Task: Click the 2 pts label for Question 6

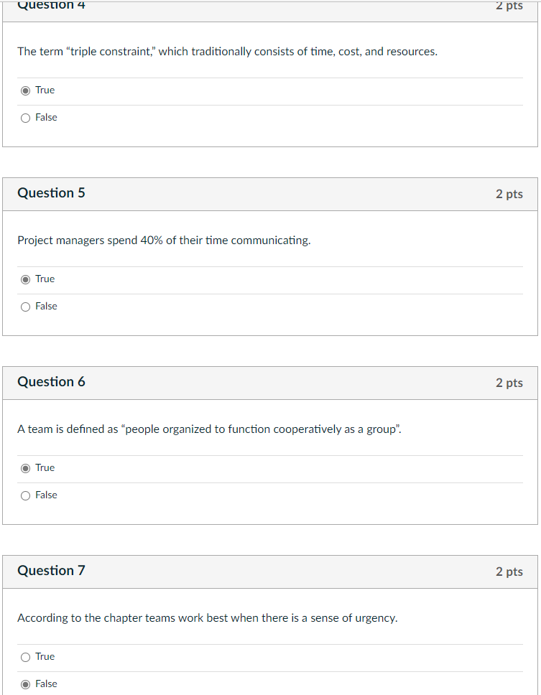Action: pos(509,383)
